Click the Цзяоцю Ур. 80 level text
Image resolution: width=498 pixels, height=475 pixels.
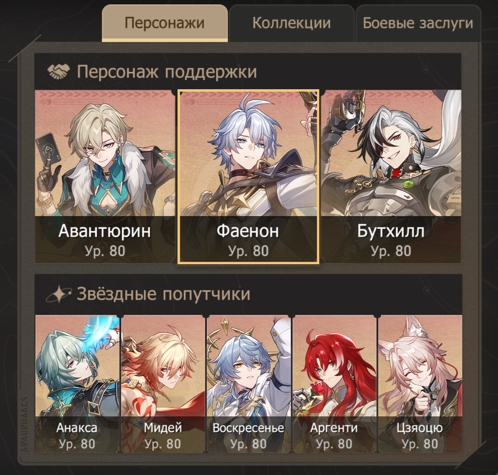coord(420,444)
